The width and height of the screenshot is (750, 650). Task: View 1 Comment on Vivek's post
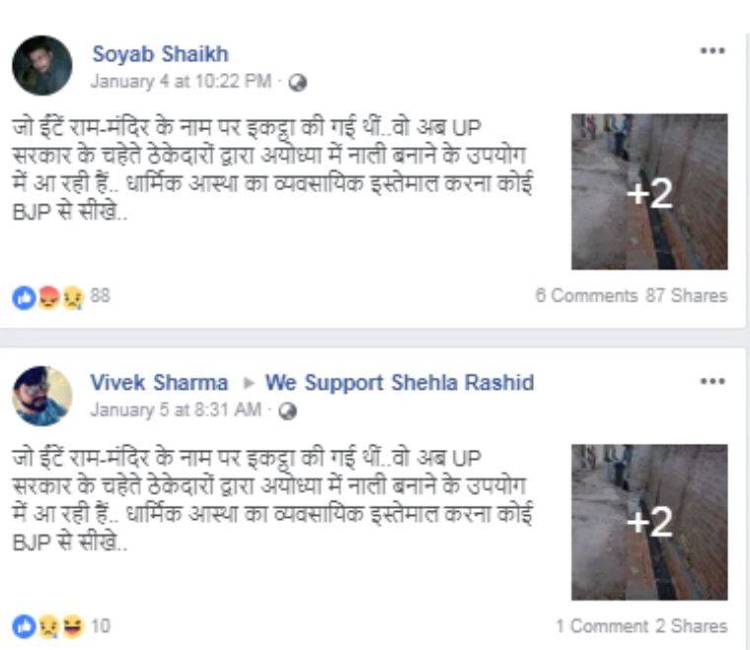coord(602,626)
